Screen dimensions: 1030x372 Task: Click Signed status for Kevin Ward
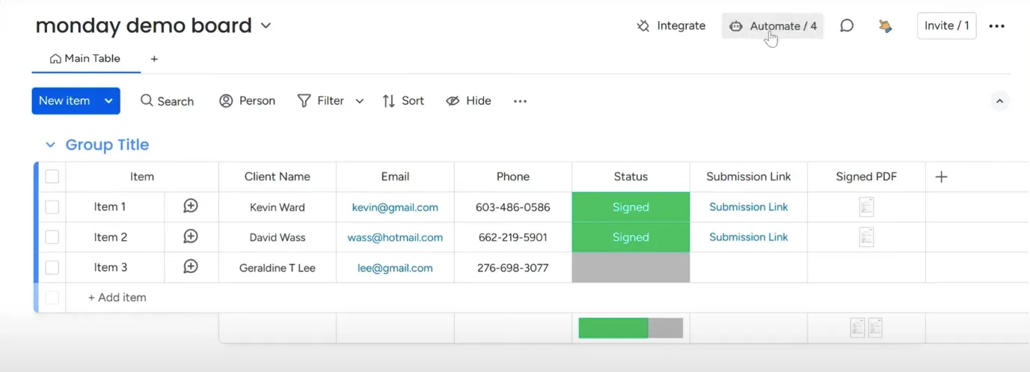tap(631, 207)
